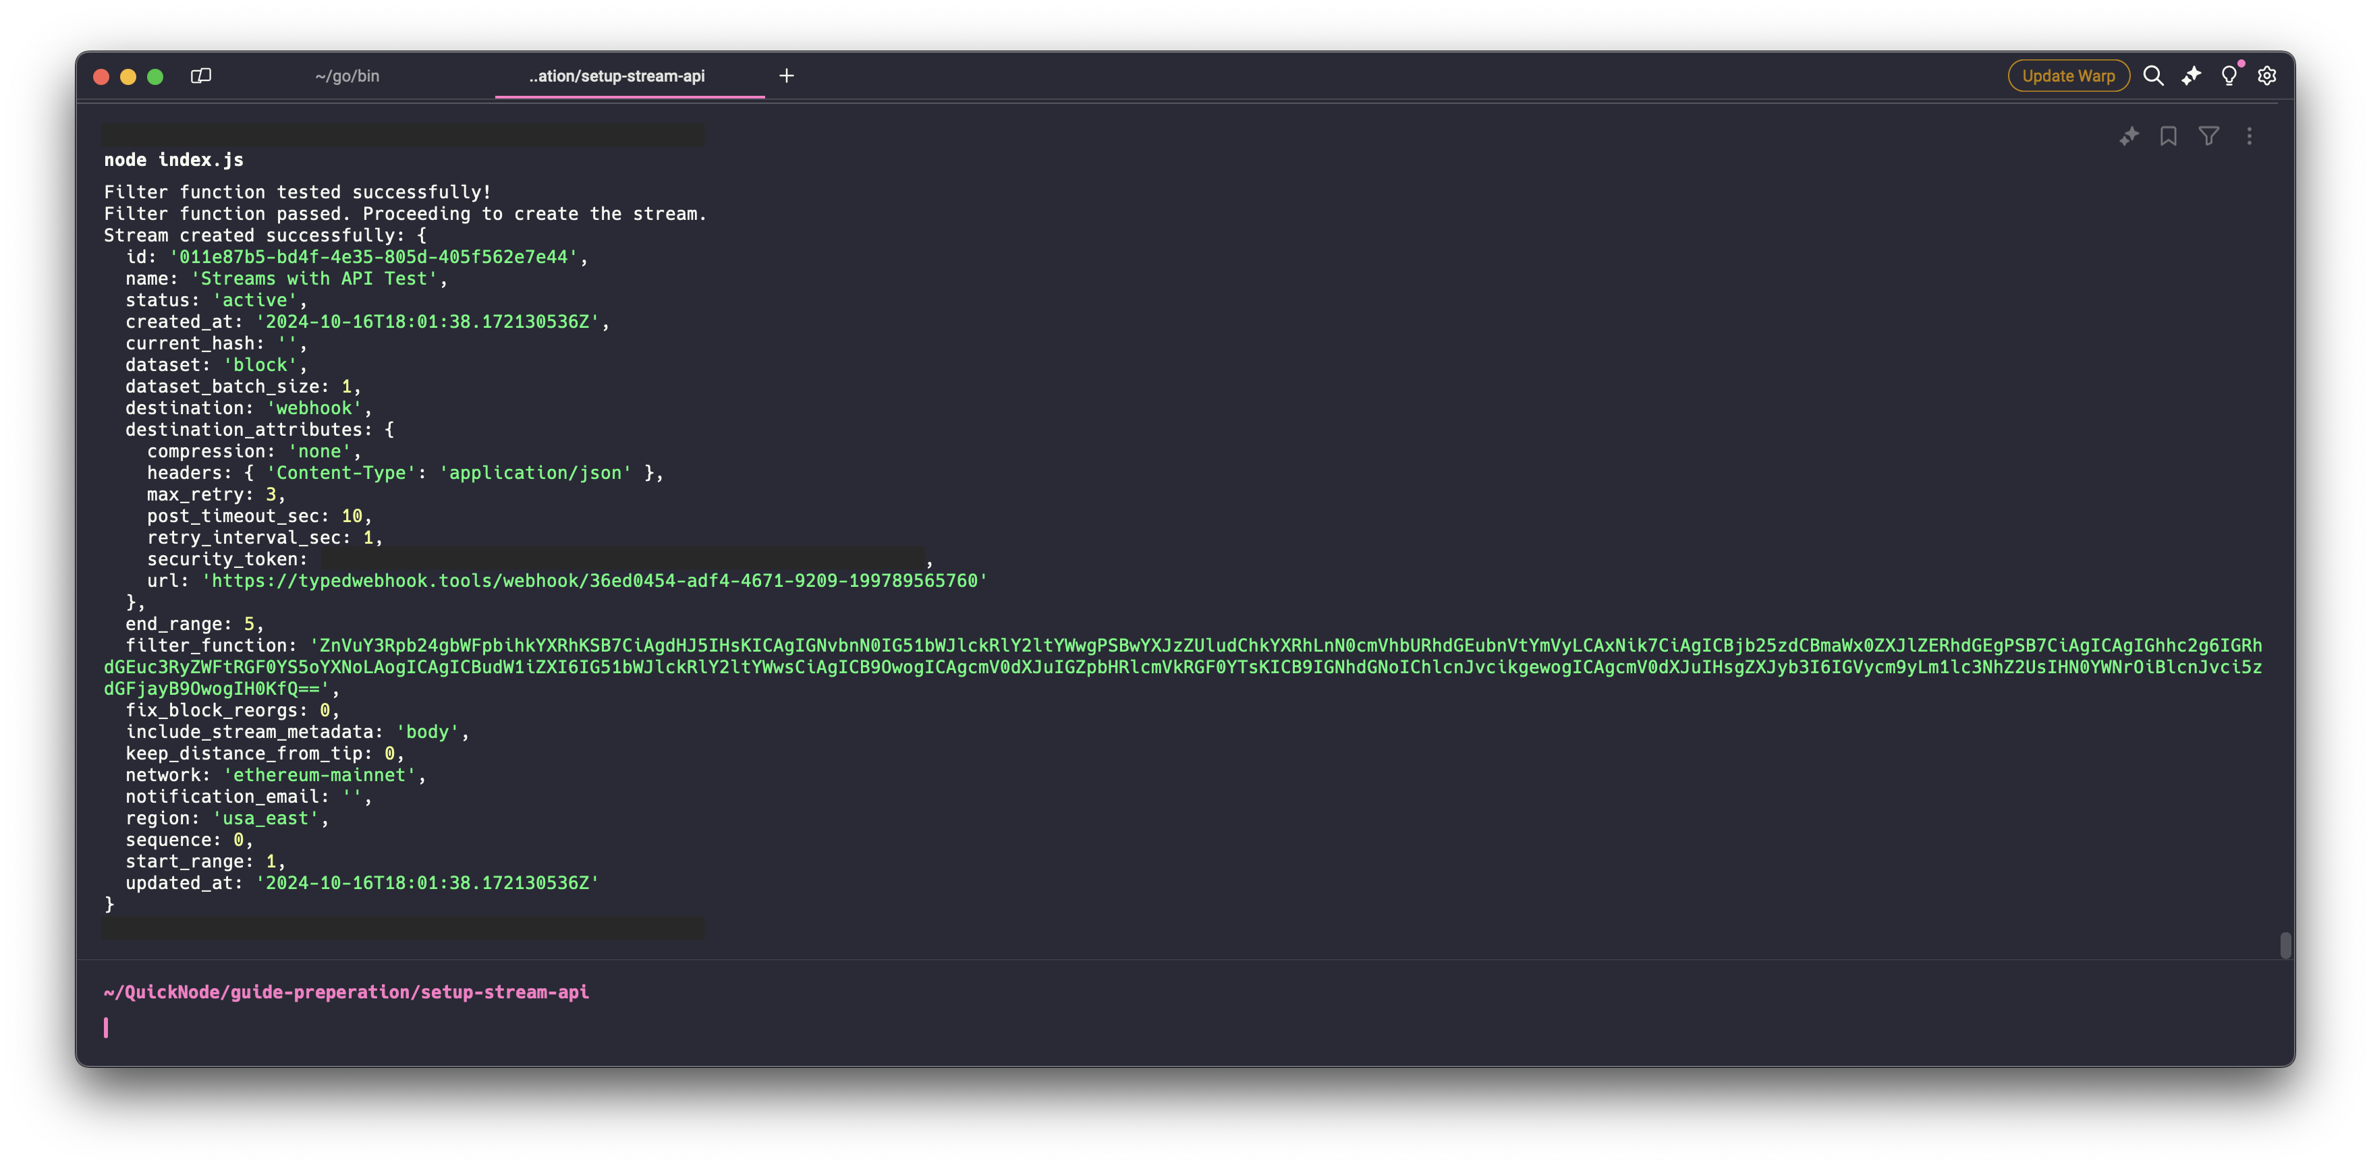Switch to the ~/go/bin tab
Viewport: 2371px width, 1167px height.
(x=347, y=76)
